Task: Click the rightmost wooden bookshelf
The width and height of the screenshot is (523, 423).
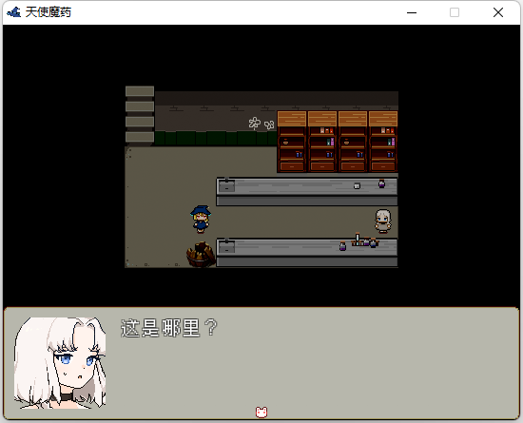Action: (x=383, y=142)
